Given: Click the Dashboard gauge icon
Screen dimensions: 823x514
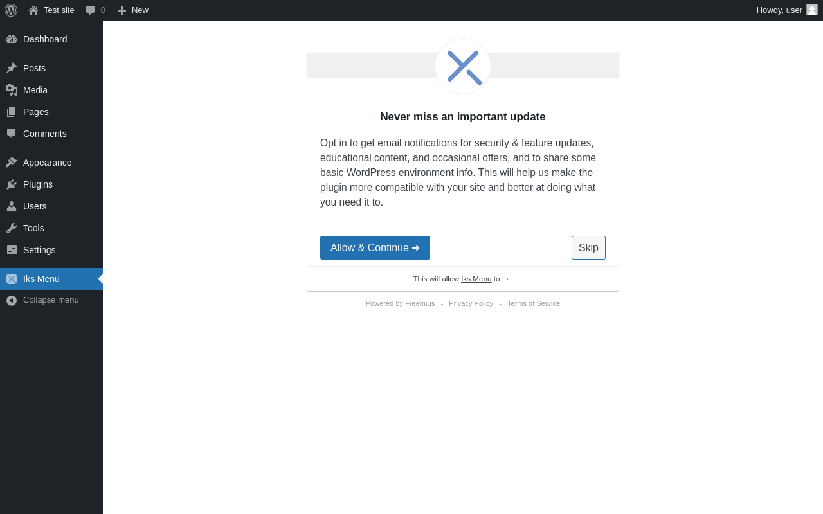Looking at the screenshot, I should (x=12, y=39).
